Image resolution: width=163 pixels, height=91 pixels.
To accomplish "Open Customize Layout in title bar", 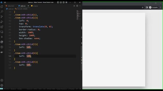I will click(66, 2).
